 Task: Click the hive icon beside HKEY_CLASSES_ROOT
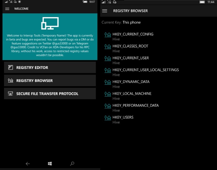tap(108, 47)
